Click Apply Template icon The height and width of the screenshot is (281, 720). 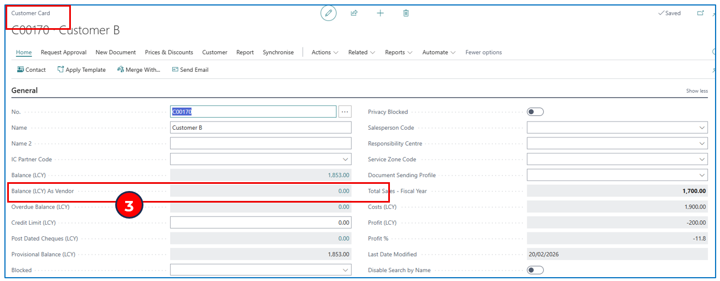tap(61, 70)
